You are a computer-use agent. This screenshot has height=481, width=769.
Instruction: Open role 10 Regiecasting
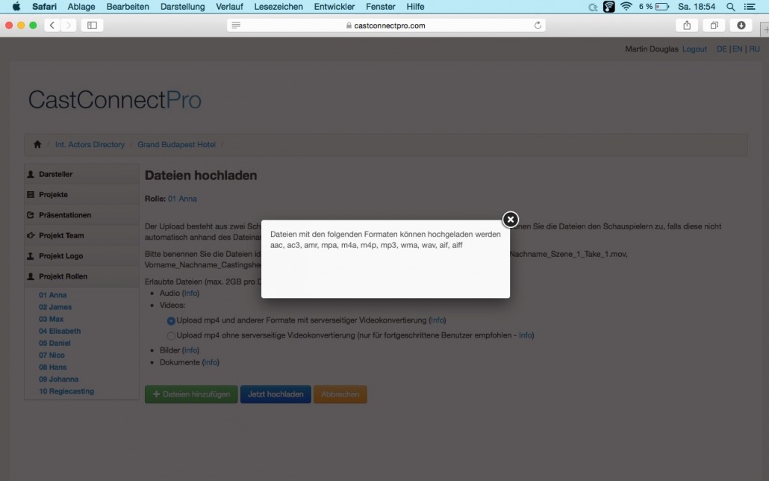click(66, 391)
